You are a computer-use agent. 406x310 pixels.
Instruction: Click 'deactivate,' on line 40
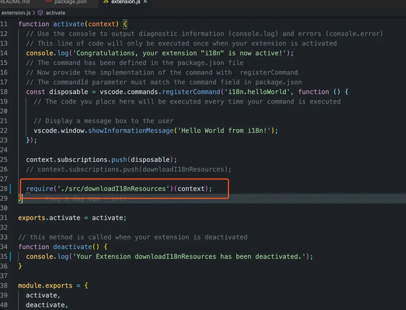pos(47,305)
